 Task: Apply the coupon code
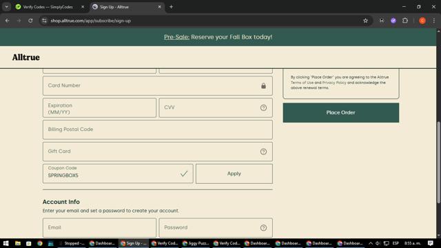234,174
